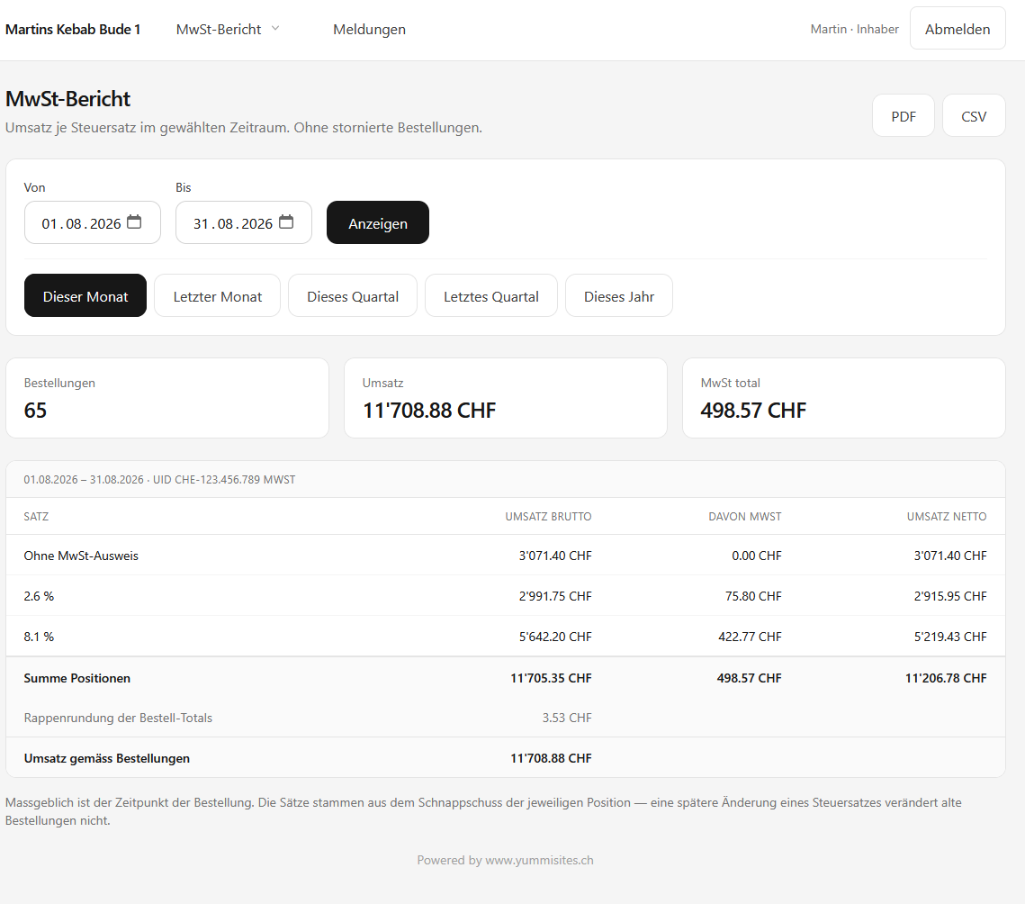Click the gross value 2'991.75 CHF
Image resolution: width=1025 pixels, height=904 pixels.
(x=555, y=596)
